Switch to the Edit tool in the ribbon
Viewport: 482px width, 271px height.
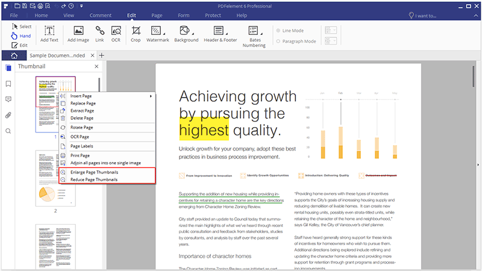click(19, 45)
